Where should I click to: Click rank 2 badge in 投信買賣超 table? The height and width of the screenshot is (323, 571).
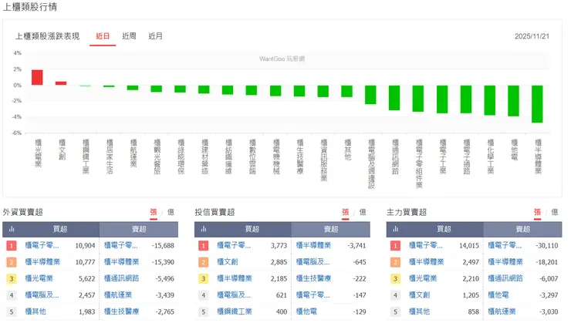coord(203,262)
